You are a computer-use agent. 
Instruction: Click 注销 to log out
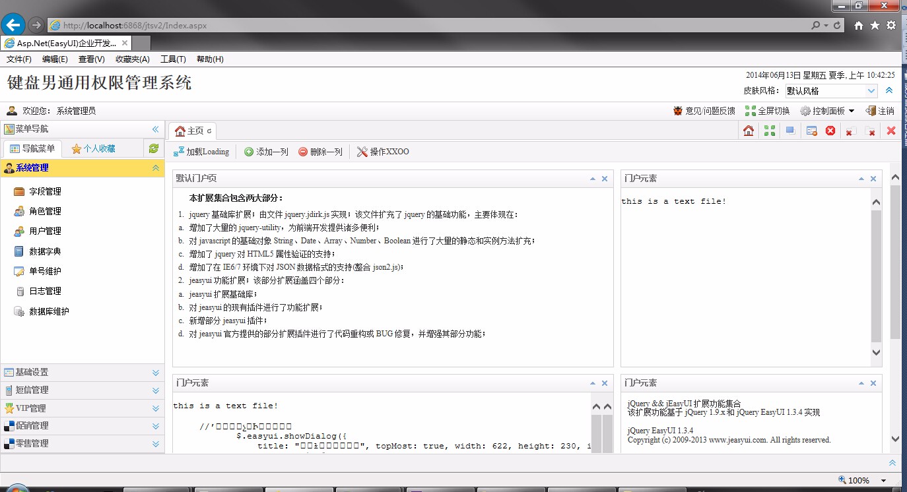click(885, 111)
